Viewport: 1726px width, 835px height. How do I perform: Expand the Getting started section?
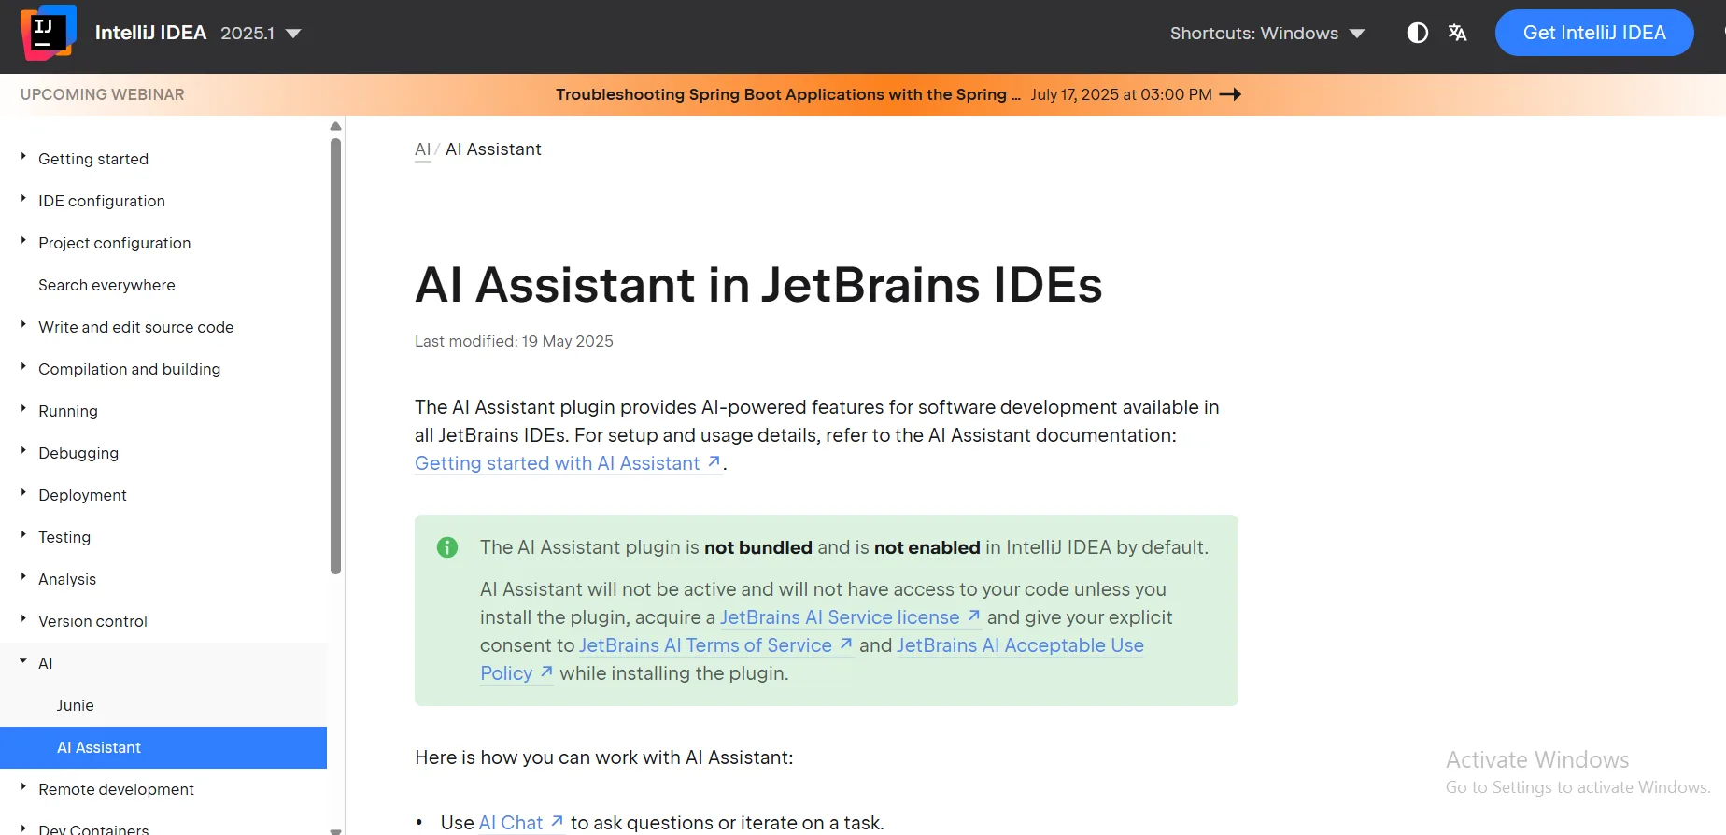click(23, 157)
